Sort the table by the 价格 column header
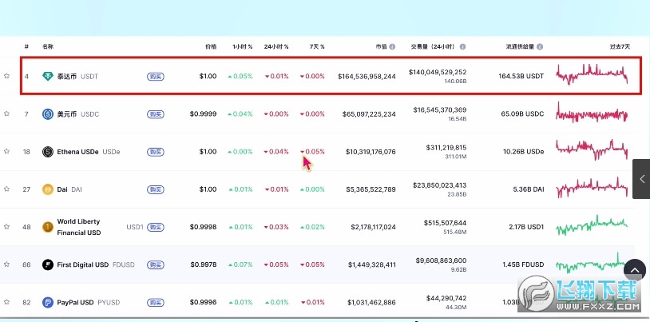650x322 pixels. (x=211, y=47)
